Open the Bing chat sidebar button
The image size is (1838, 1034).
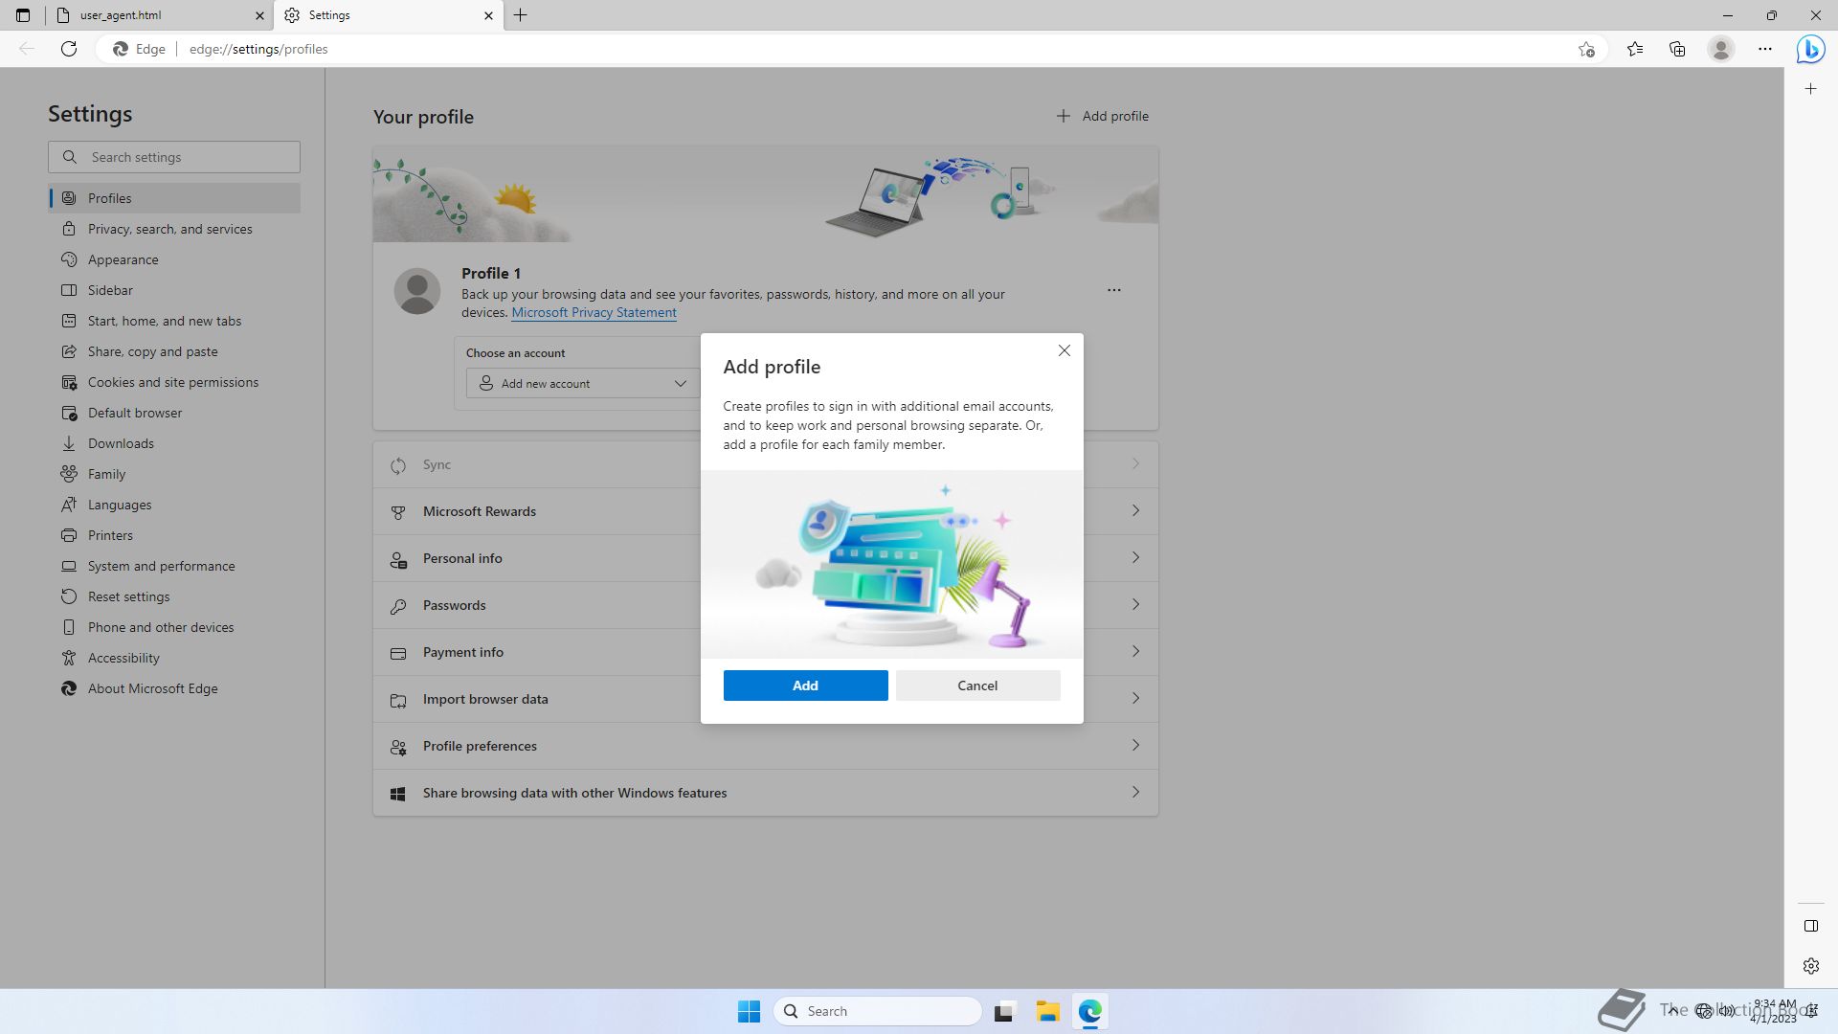(1810, 49)
